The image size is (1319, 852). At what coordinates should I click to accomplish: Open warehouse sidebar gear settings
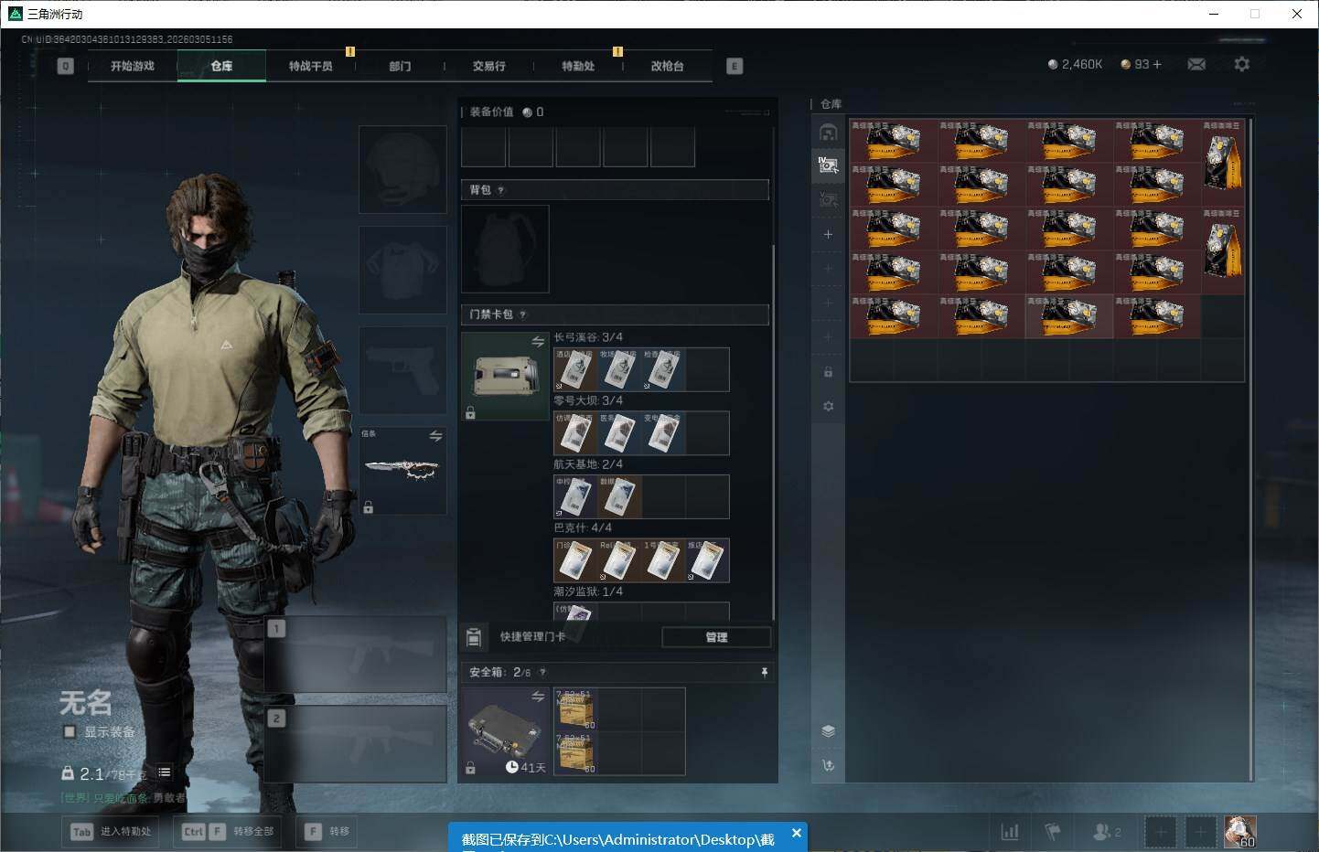828,406
